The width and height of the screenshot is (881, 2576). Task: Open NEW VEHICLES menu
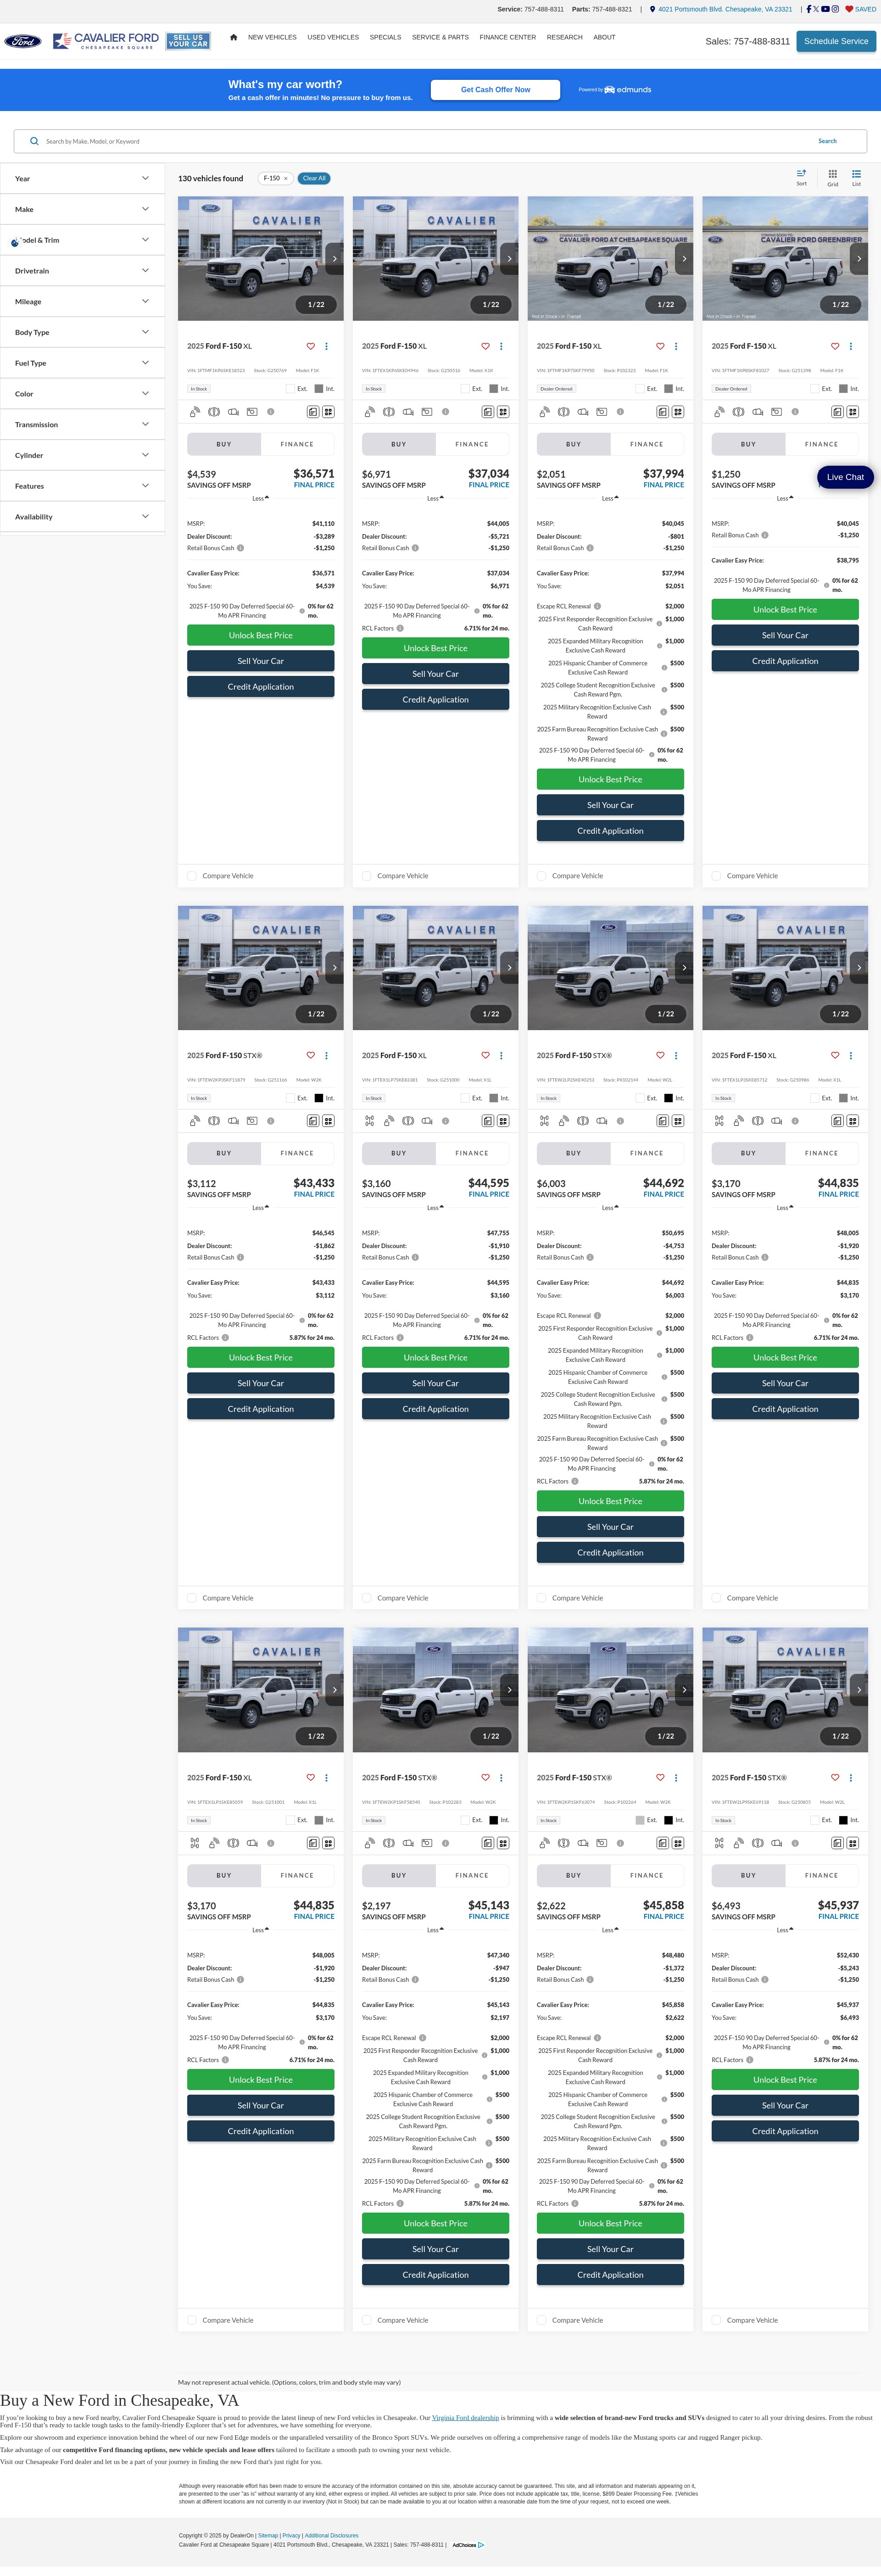pos(272,37)
